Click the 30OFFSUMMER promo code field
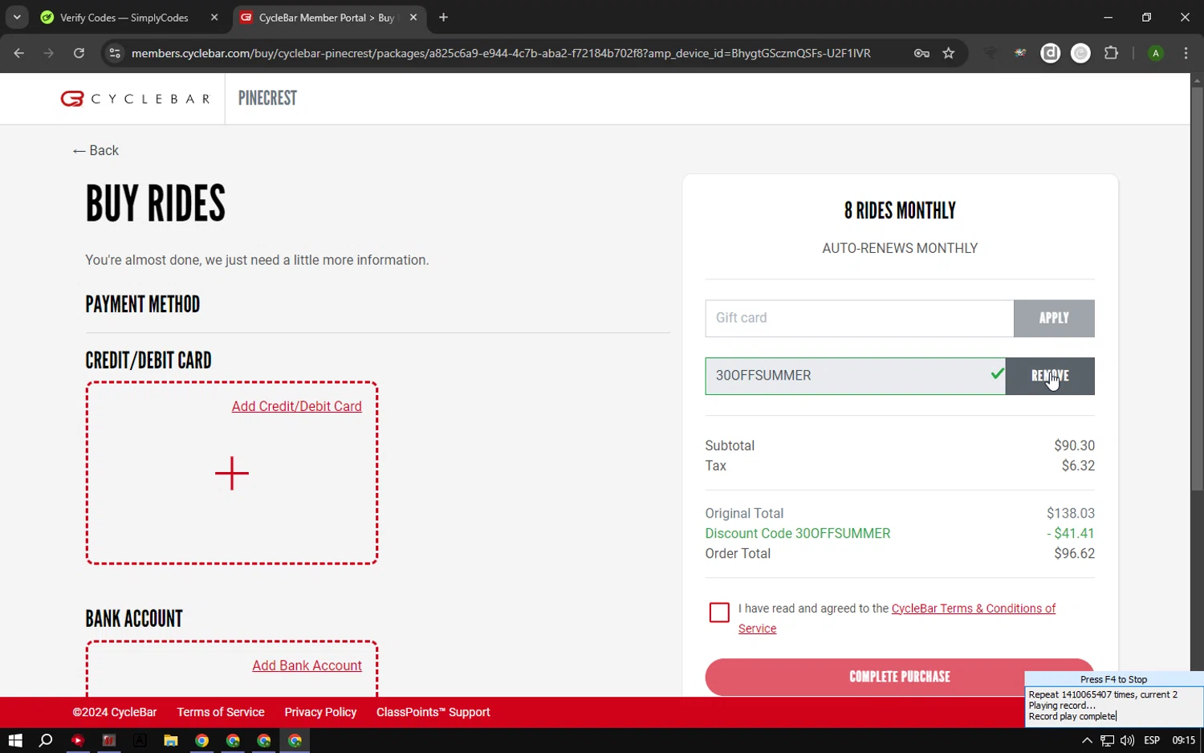1204x753 pixels. click(x=855, y=376)
